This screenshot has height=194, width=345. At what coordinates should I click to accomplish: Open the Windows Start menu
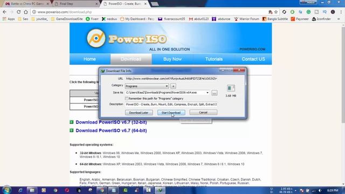point(6,190)
